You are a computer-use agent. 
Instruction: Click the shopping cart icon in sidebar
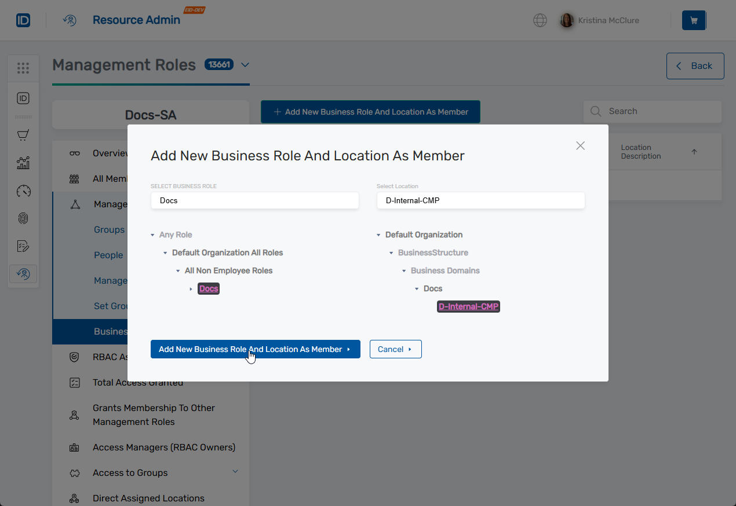point(23,135)
